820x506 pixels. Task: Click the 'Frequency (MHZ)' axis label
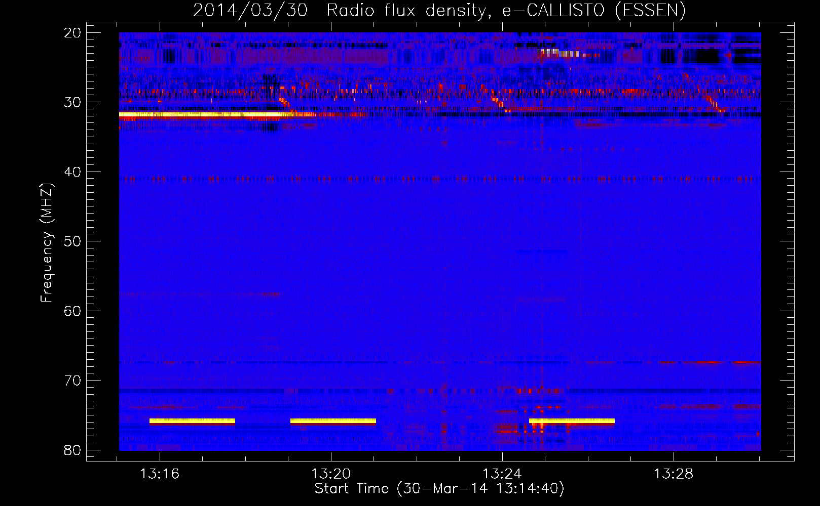coord(47,243)
